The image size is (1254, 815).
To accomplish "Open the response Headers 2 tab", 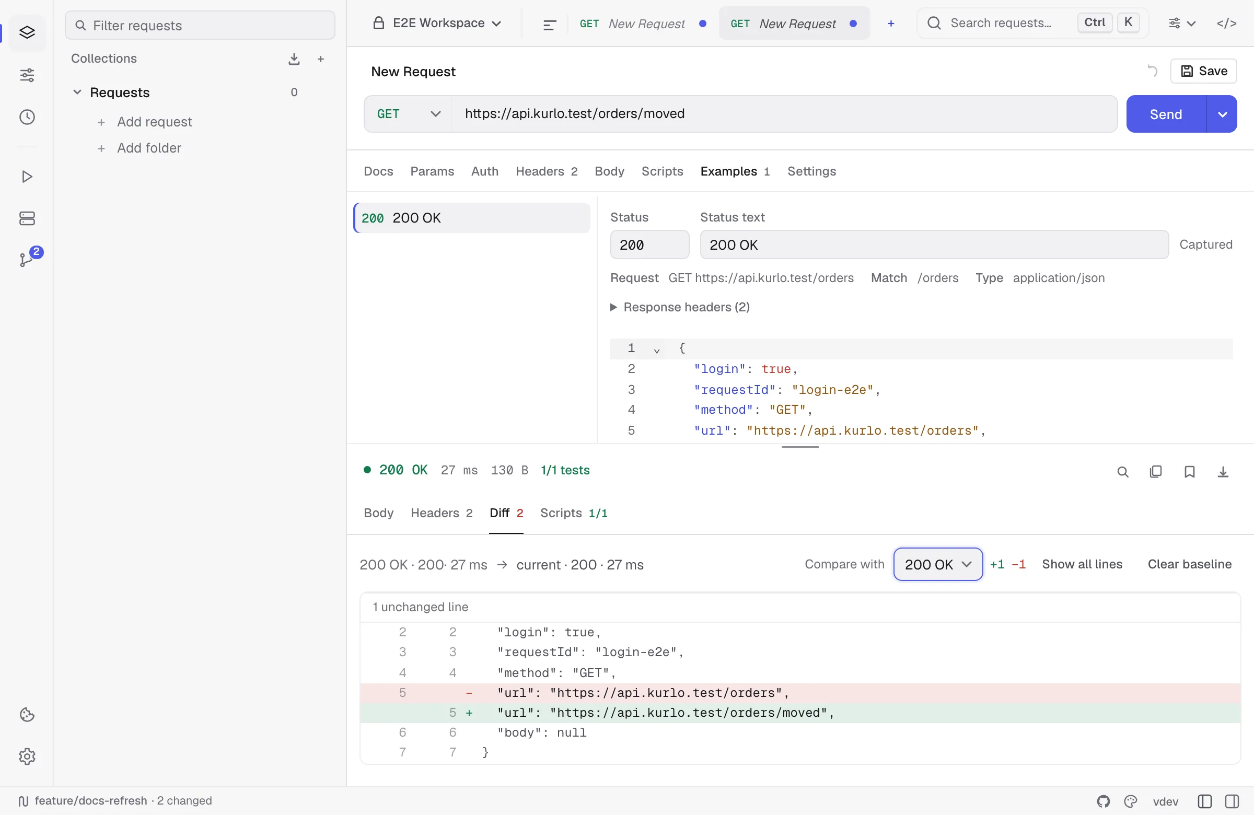I will (442, 513).
